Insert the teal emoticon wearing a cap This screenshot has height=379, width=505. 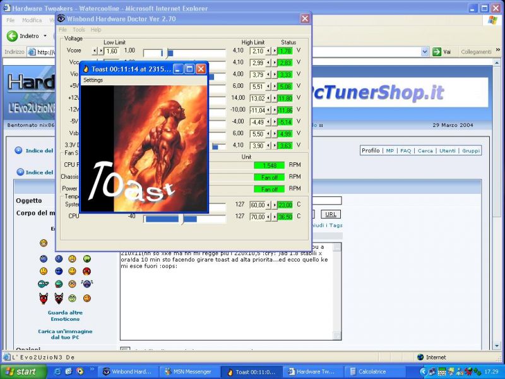(x=43, y=284)
